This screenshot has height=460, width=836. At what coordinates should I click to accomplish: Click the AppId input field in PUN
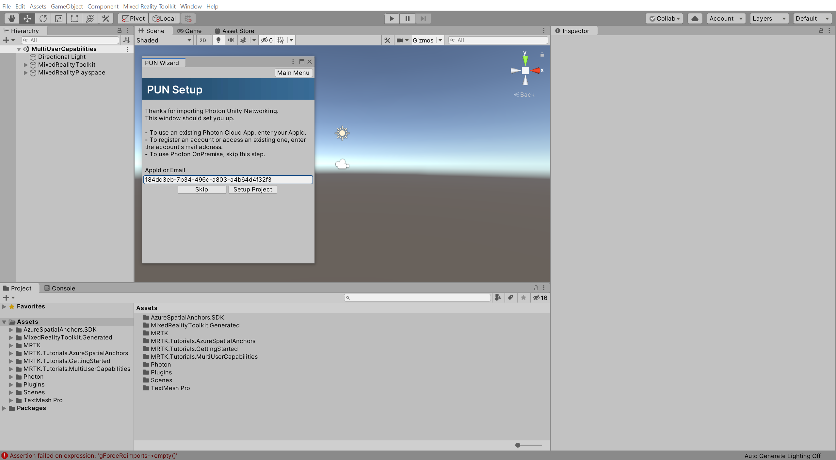click(228, 180)
